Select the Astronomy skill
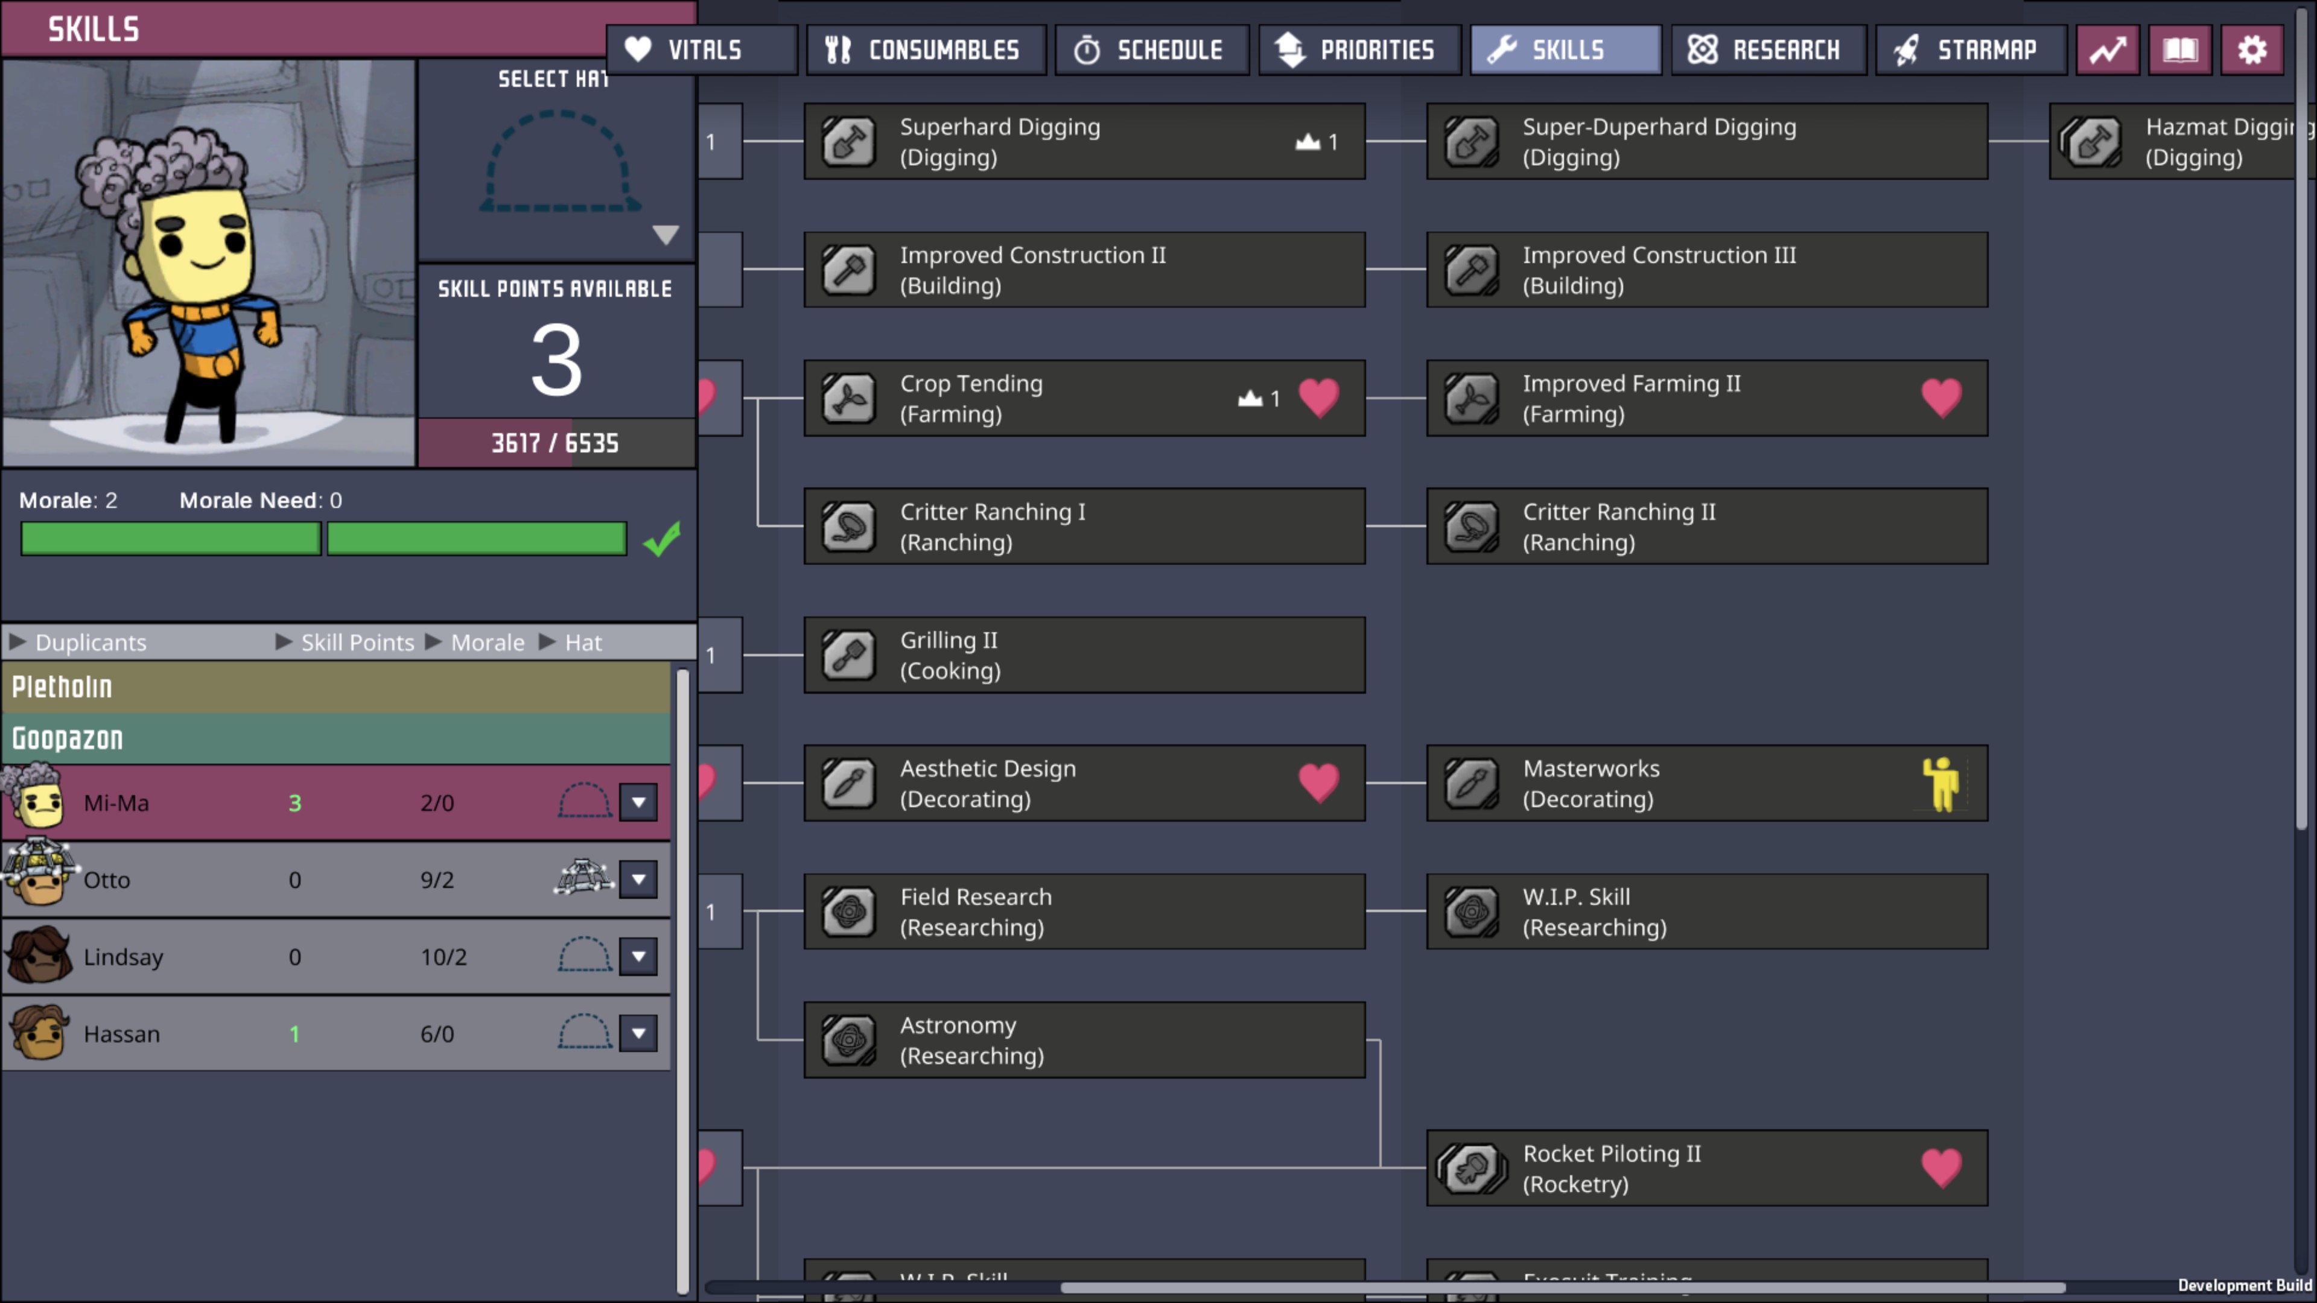The height and width of the screenshot is (1303, 2317). pos(1084,1041)
